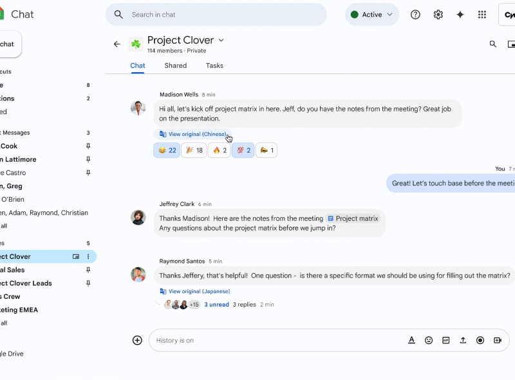Screen dimensions: 515x380
Task: Open the Project matrix document chip
Action: (353, 218)
